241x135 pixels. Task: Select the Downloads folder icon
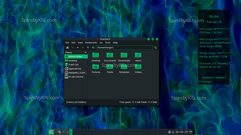(124, 55)
